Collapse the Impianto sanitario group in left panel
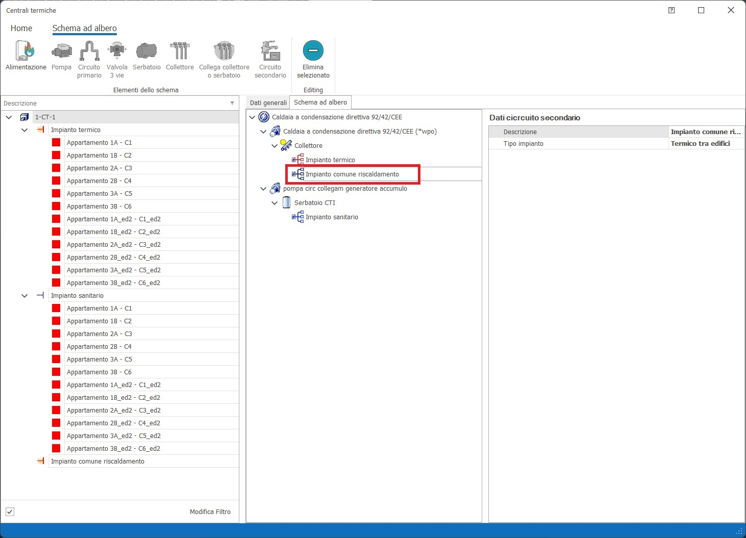Viewport: 746px width, 538px height. [24, 296]
